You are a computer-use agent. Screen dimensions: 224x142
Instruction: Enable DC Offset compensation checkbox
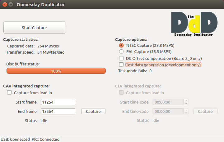(x=121, y=58)
